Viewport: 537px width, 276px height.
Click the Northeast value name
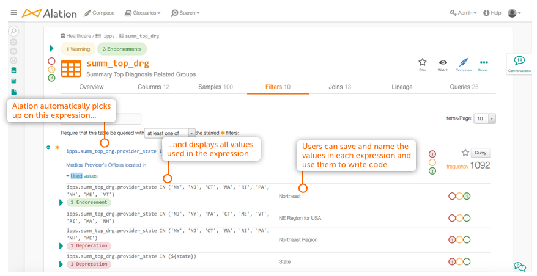pyautogui.click(x=289, y=196)
